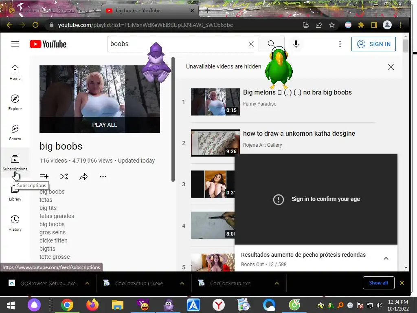Click Show all downloads
Screen dimensions: 417x313
378,283
